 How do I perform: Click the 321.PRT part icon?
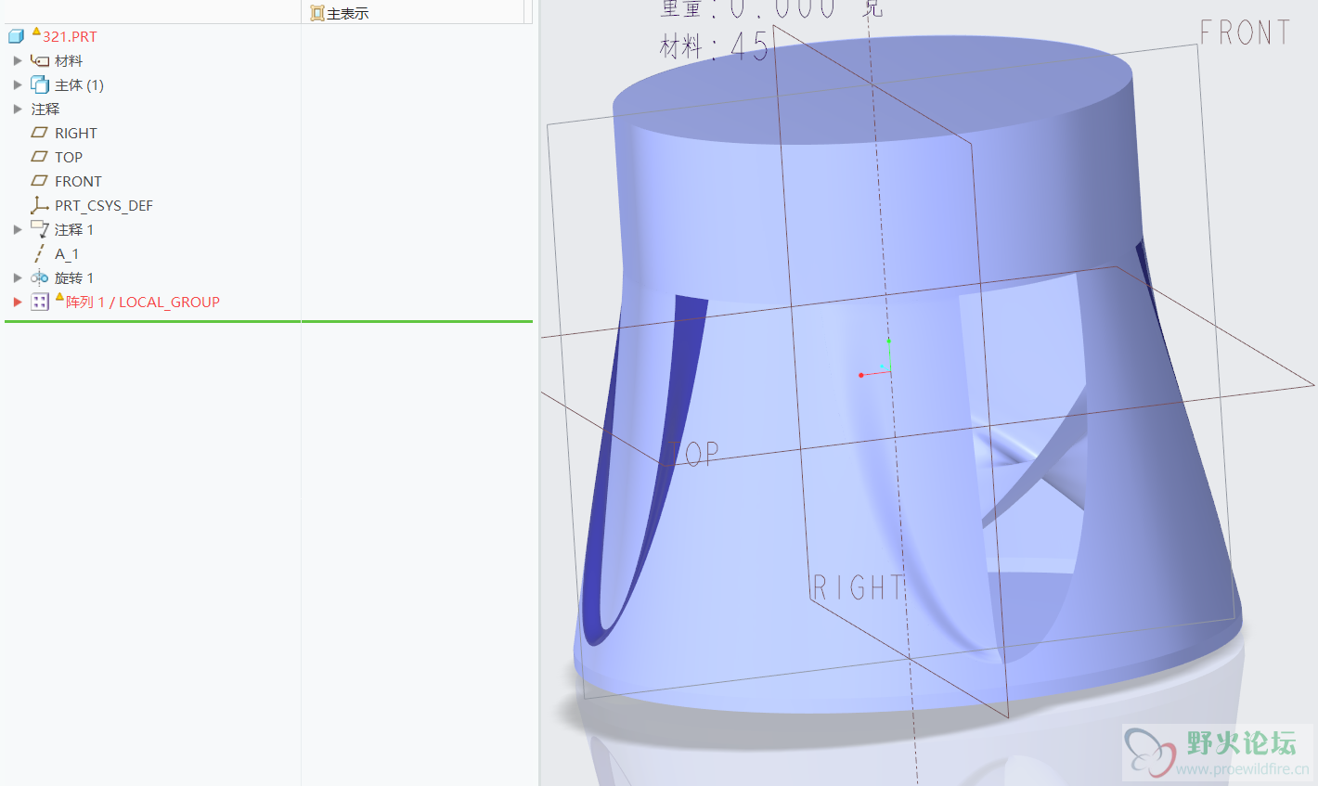(x=16, y=37)
